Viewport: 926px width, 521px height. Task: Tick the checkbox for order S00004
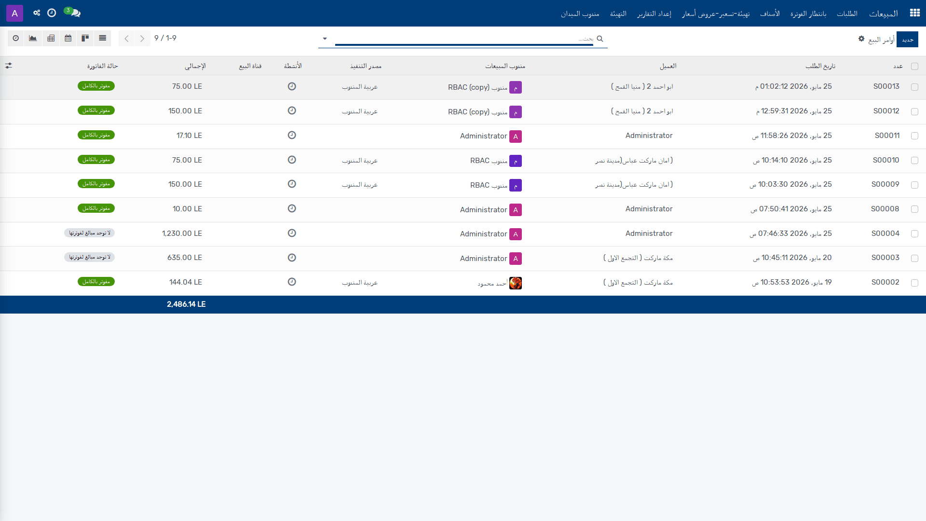coord(914,234)
